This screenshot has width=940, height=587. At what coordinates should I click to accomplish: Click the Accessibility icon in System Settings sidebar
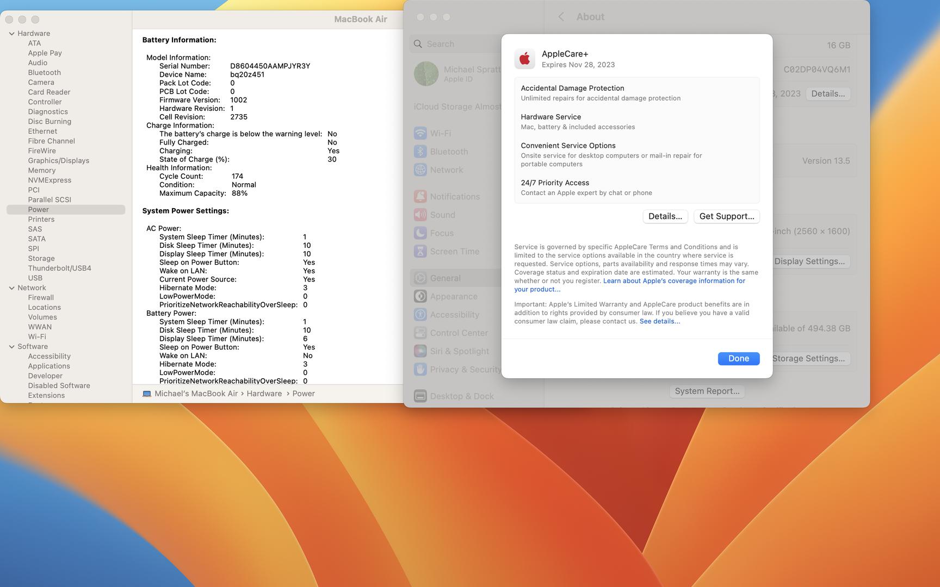(420, 315)
